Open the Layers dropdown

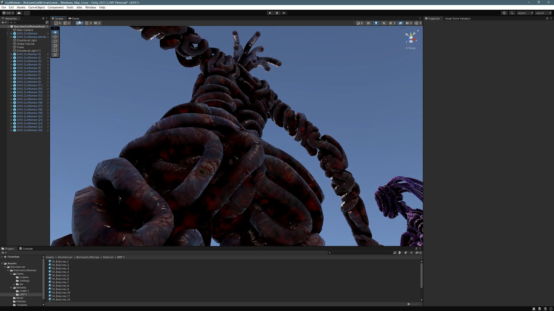coord(524,13)
